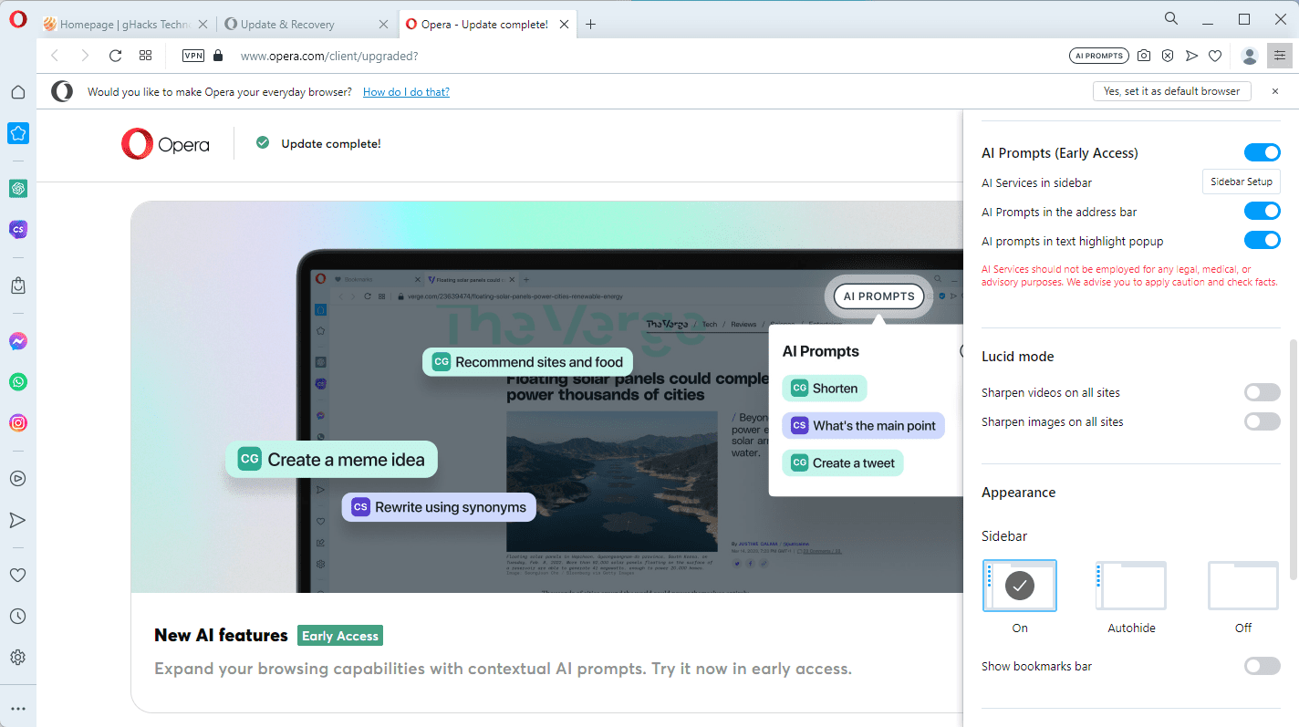The width and height of the screenshot is (1299, 727).
Task: Click the Early Access badge
Action: tap(340, 636)
